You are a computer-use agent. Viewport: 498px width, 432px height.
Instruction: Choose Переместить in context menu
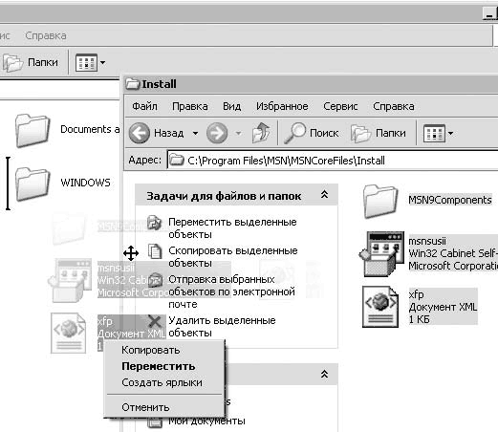pos(159,366)
